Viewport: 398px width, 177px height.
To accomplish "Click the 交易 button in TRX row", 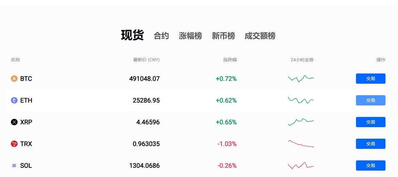I will pos(370,144).
